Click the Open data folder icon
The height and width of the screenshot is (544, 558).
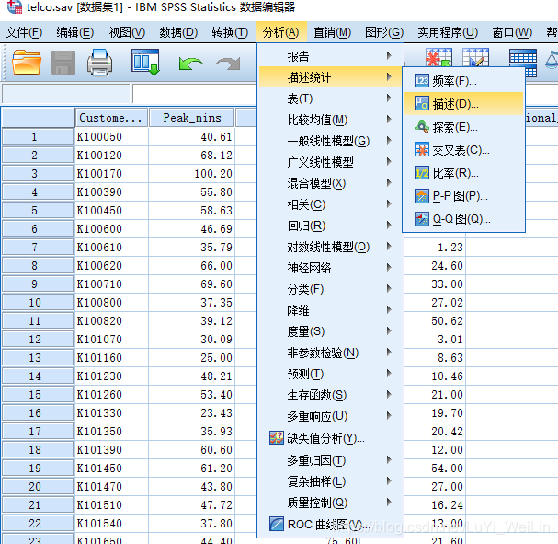coord(27,63)
